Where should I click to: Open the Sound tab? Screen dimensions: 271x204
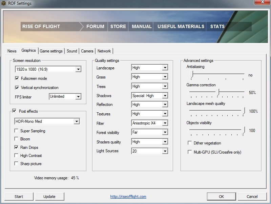coord(72,51)
